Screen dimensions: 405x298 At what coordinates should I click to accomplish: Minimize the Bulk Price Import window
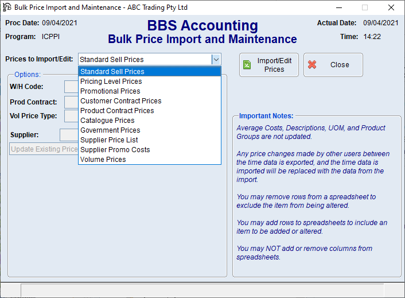pyautogui.click(x=338, y=7)
